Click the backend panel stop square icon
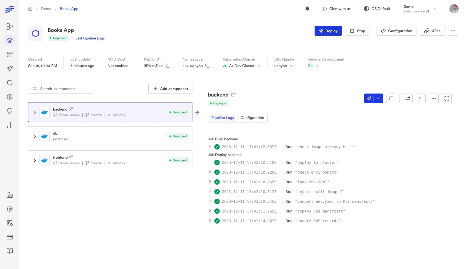 [x=391, y=98]
